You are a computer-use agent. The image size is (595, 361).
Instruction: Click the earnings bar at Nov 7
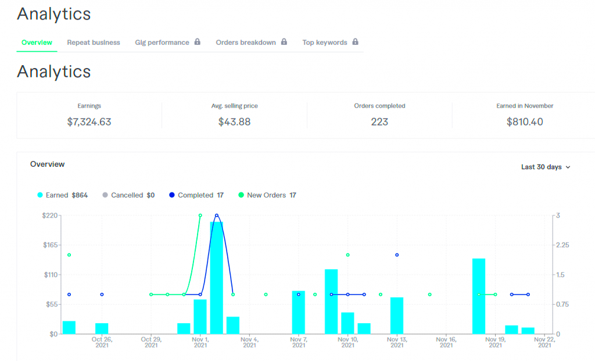click(299, 312)
